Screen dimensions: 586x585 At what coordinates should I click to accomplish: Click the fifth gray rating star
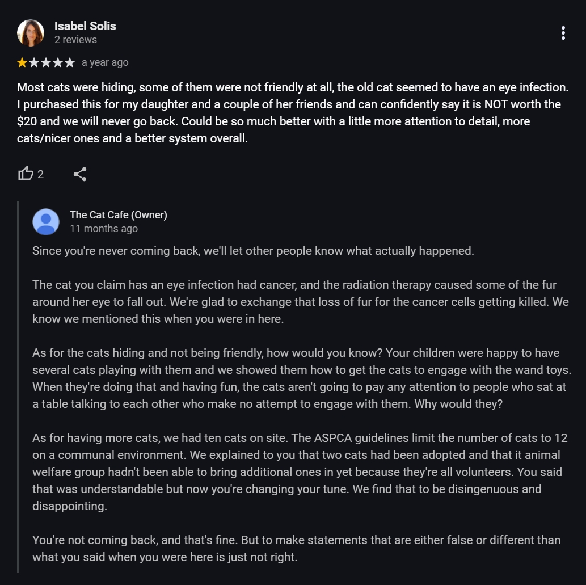click(70, 62)
